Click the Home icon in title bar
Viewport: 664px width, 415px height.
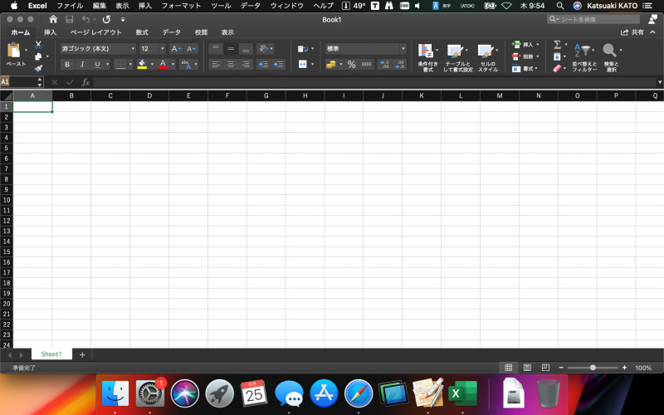[x=53, y=19]
